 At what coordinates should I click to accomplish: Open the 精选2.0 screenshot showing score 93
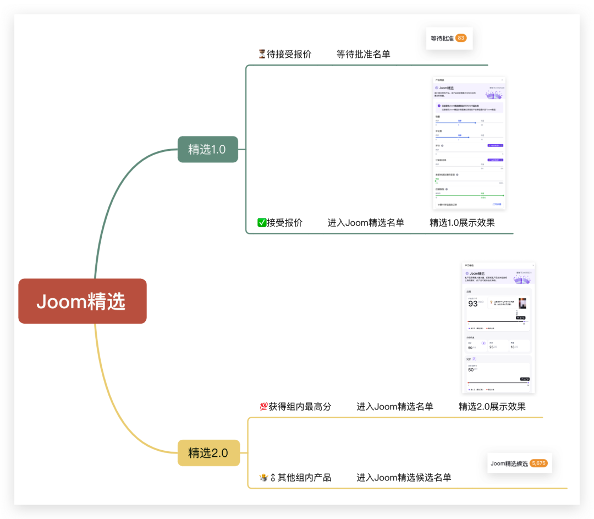tap(498, 327)
